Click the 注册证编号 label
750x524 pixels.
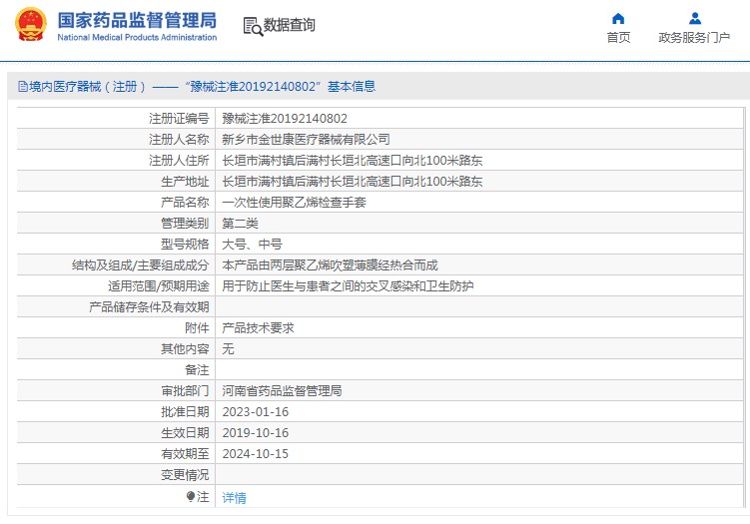(x=179, y=118)
